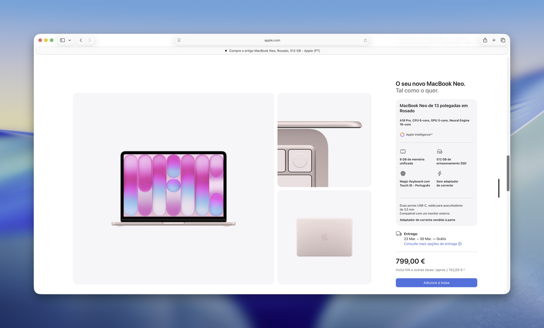Expand Consulte mais opções de entrega
The width and height of the screenshot is (544, 328).
pyautogui.click(x=432, y=243)
